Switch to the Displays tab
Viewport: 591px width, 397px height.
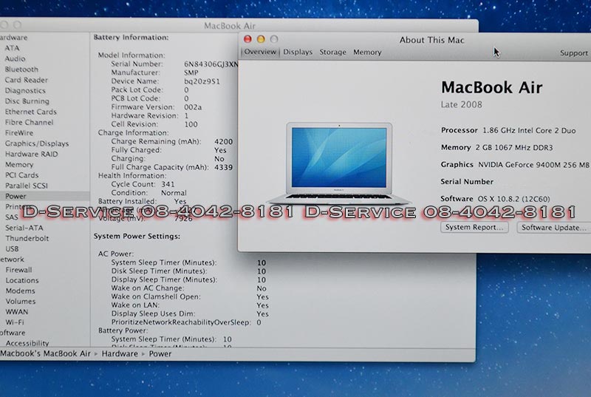click(298, 52)
